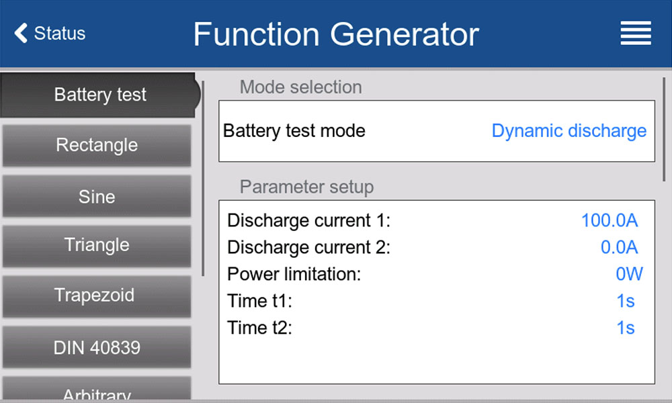The image size is (672, 403).
Task: Click the right panel vertical scrollbar
Action: pos(664,128)
